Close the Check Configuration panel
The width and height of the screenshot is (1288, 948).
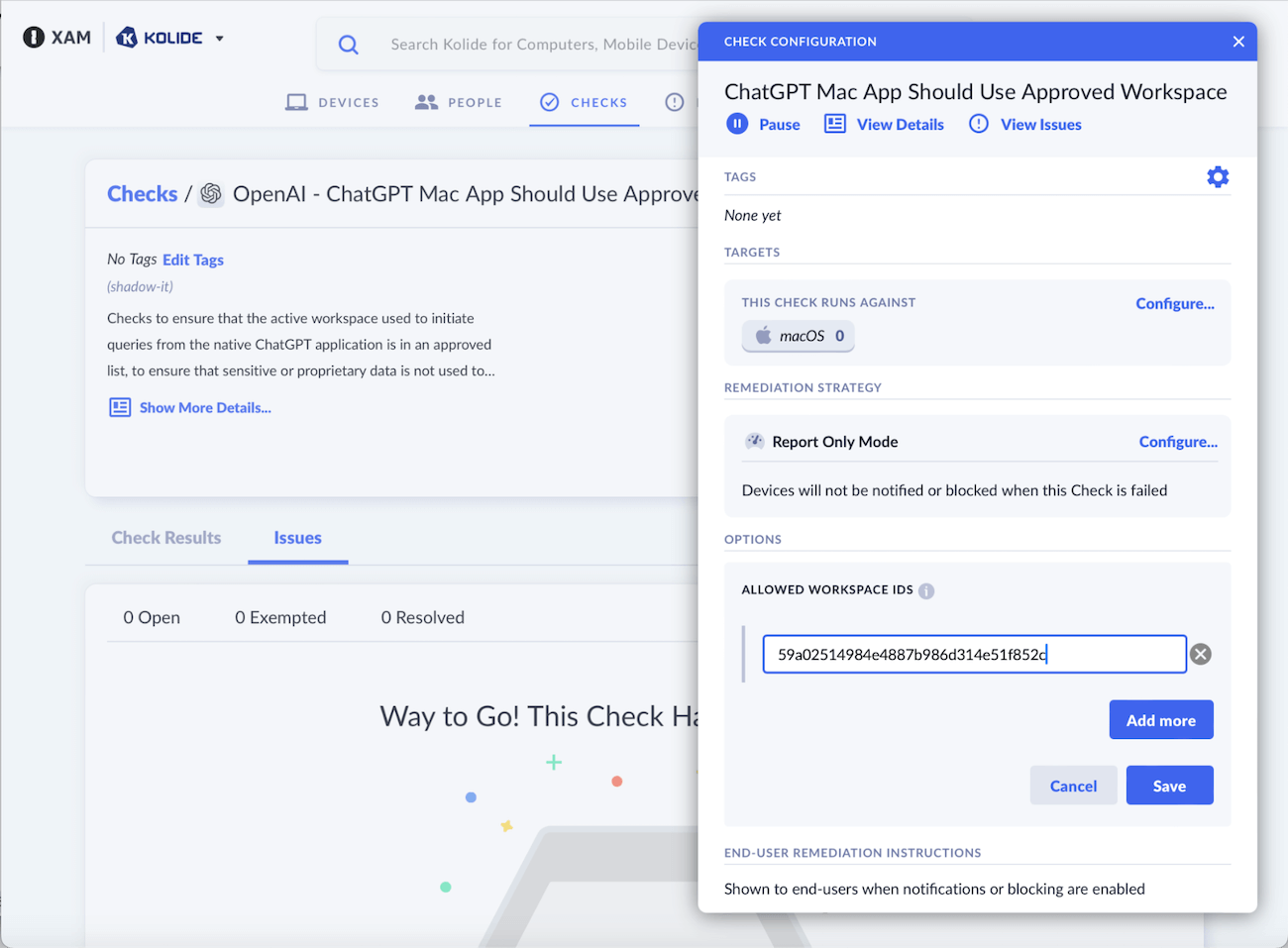(1238, 42)
